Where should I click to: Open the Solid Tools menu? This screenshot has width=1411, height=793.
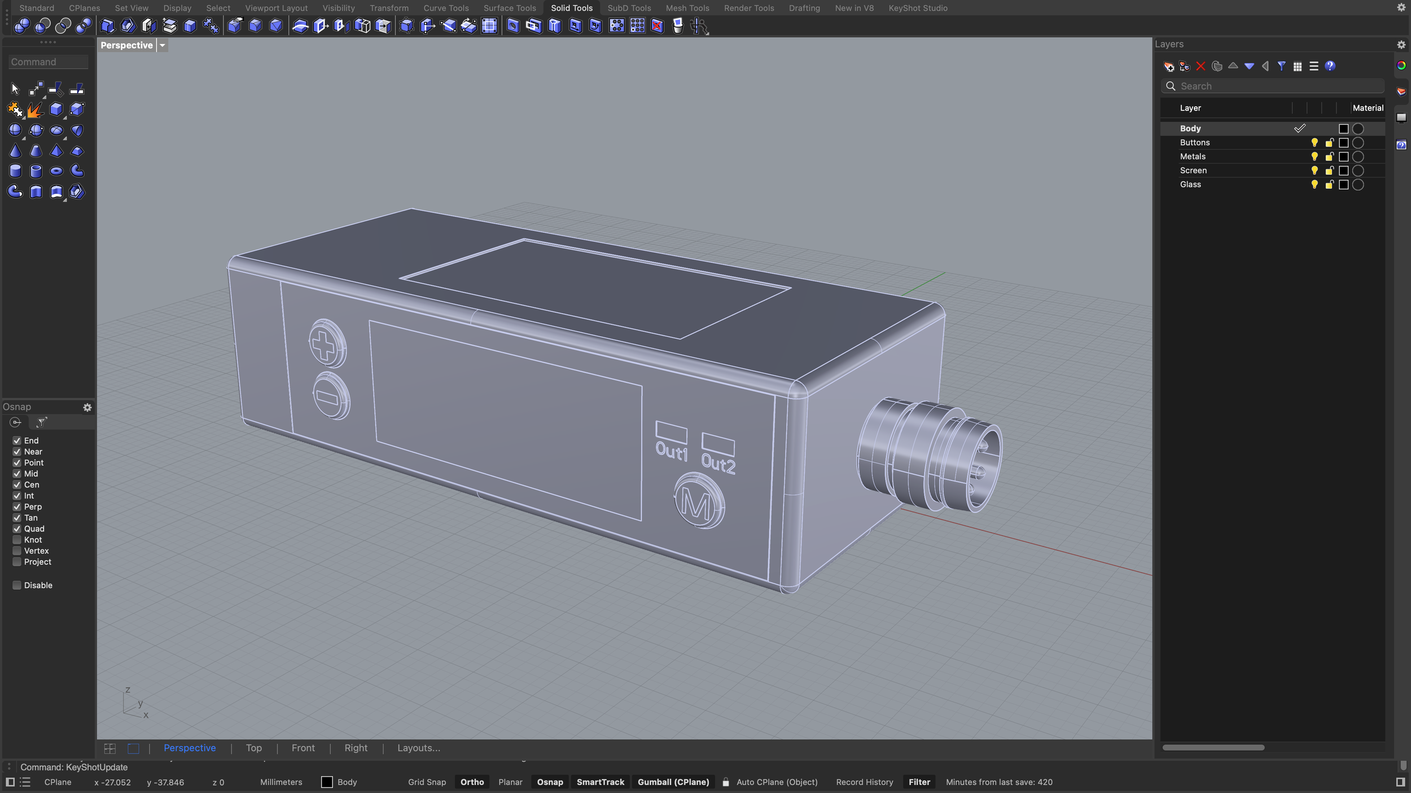571,8
